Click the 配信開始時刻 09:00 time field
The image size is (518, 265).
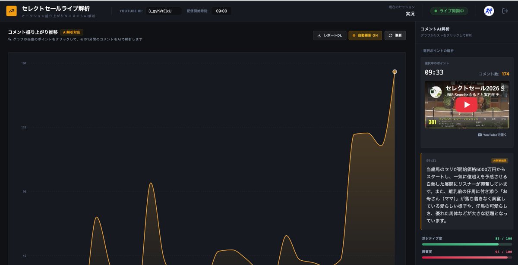[221, 11]
